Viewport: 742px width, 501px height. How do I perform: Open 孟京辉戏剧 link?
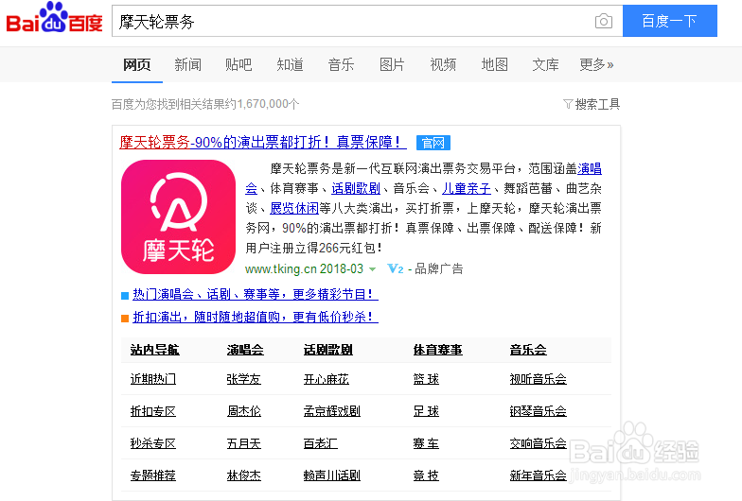click(331, 411)
